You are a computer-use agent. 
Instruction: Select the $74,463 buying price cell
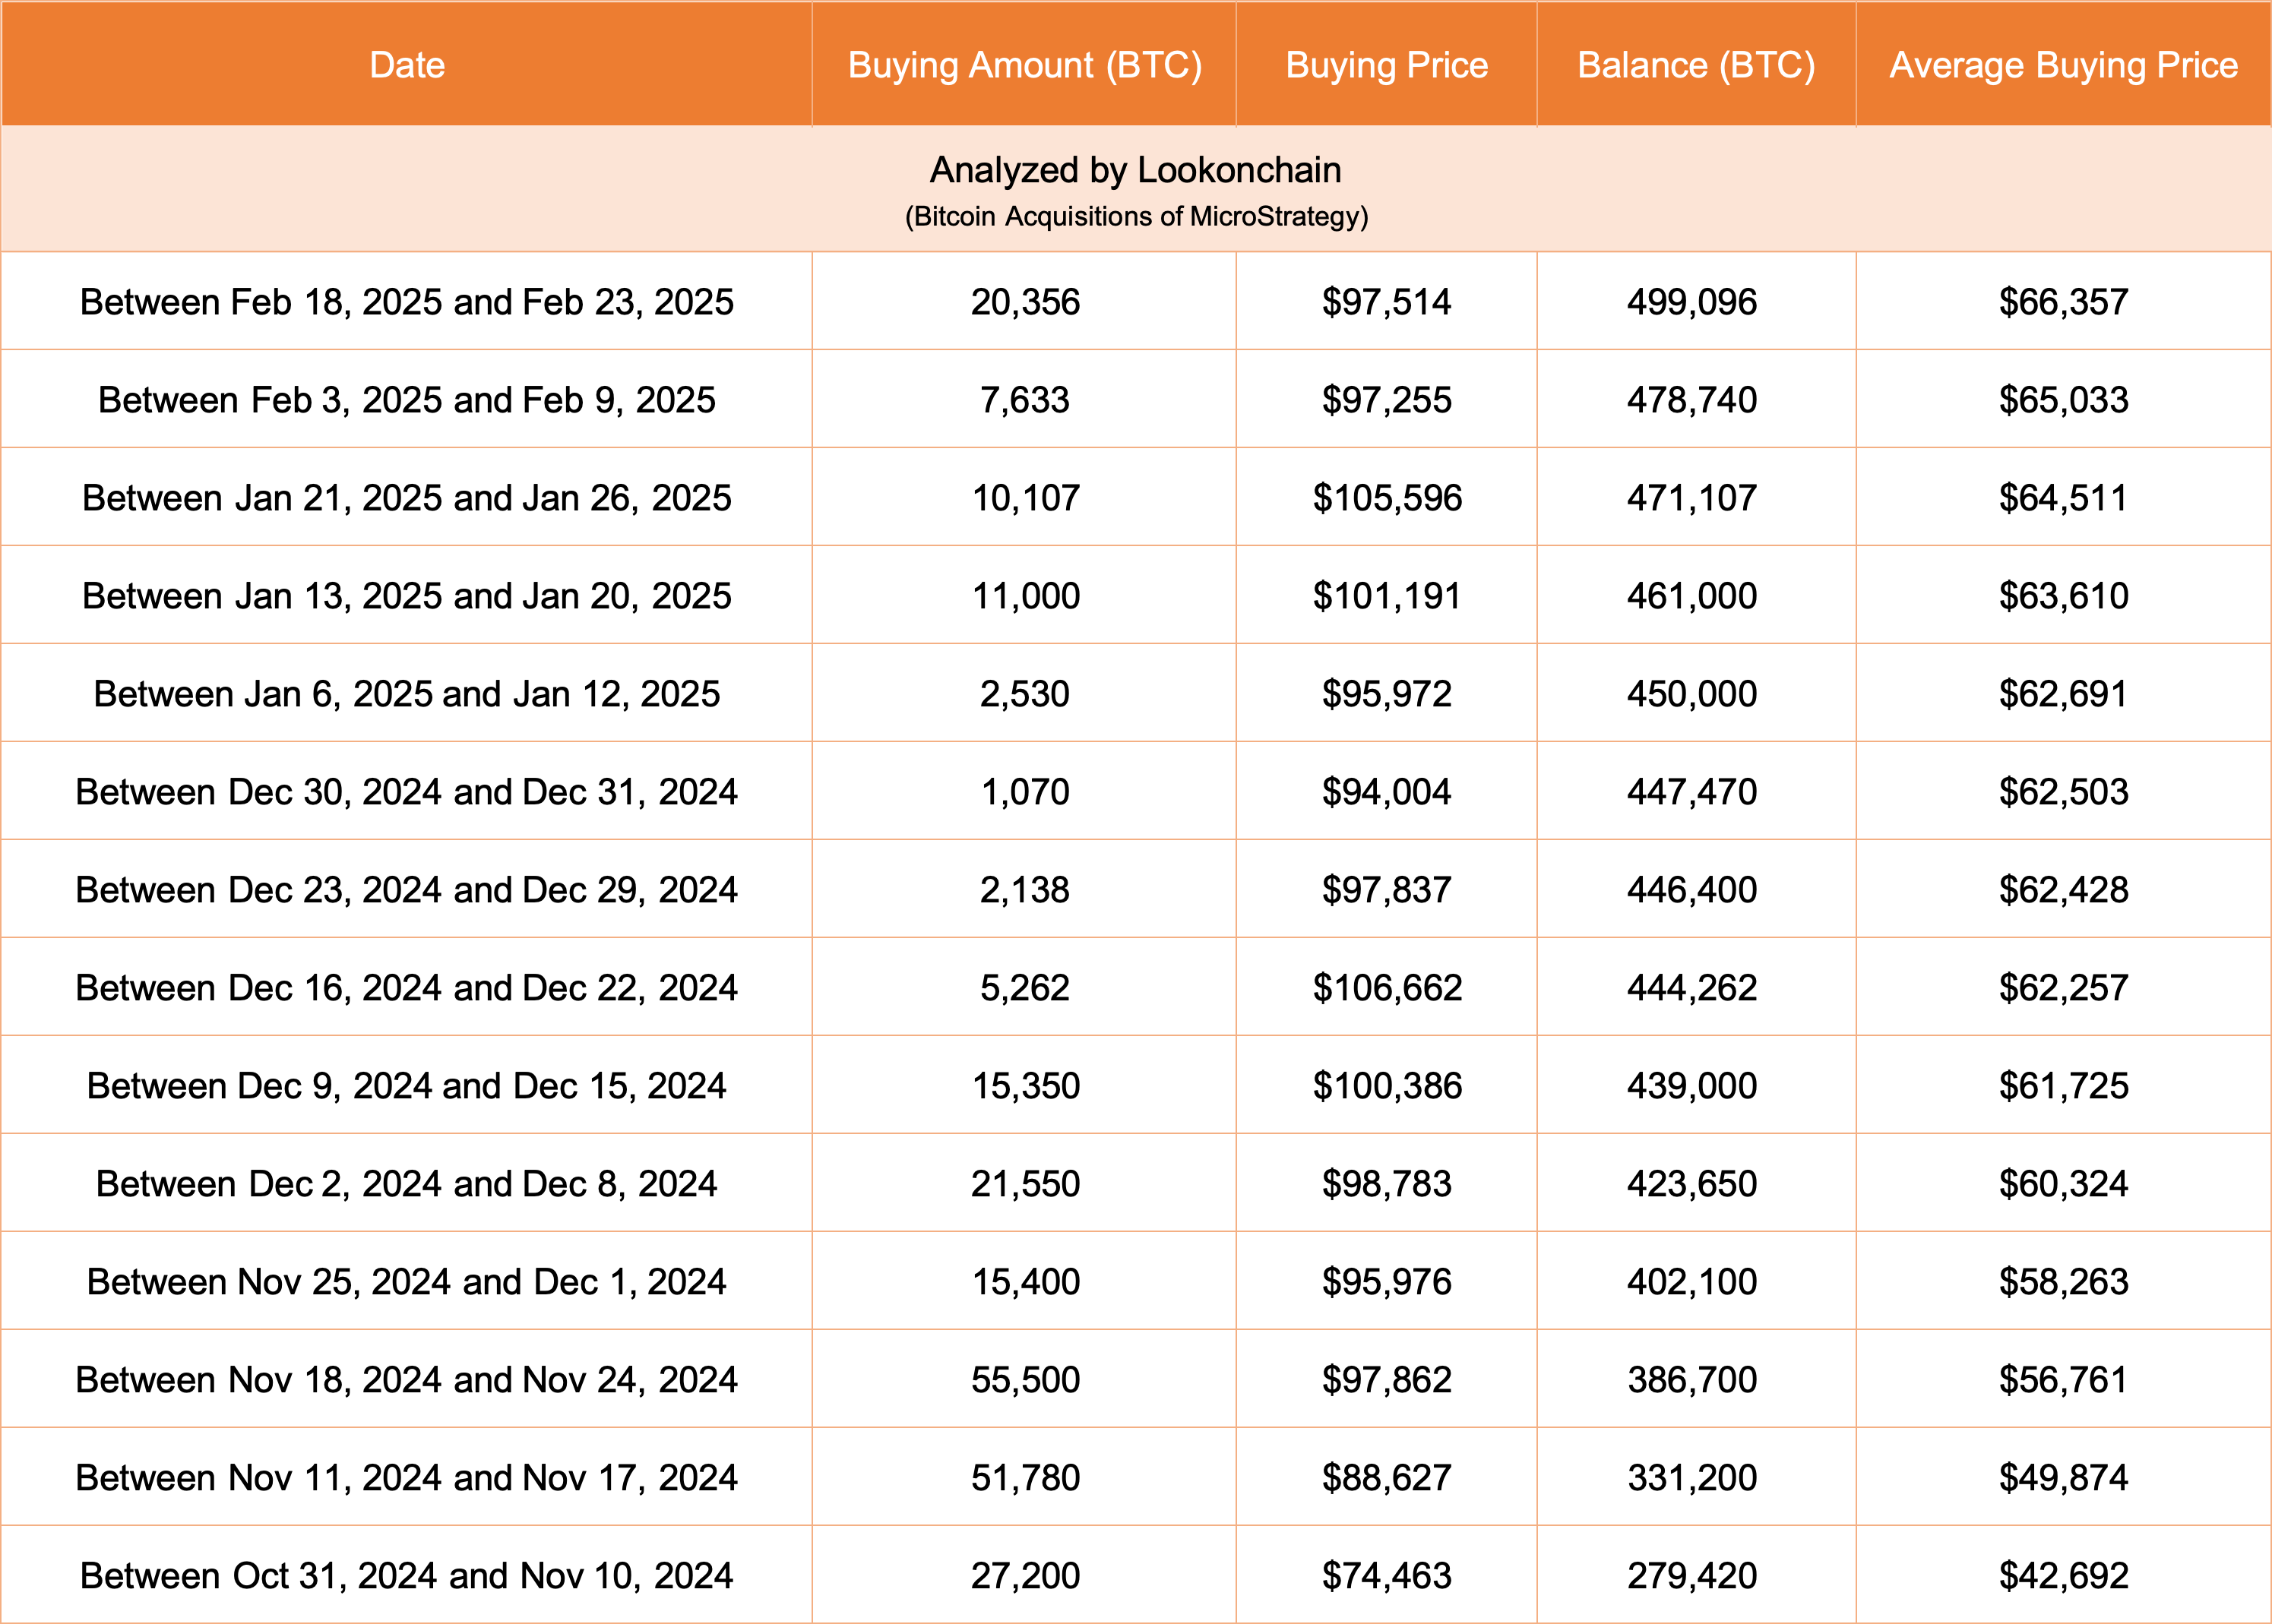(x=1387, y=1576)
